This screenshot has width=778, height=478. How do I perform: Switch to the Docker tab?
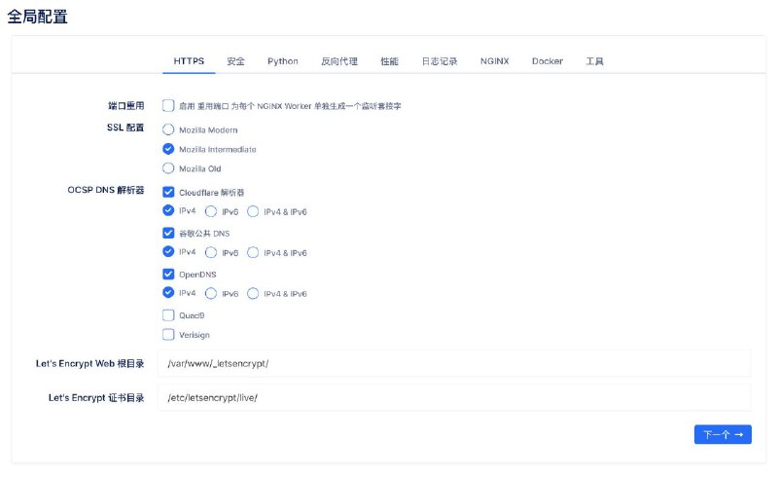tap(547, 61)
